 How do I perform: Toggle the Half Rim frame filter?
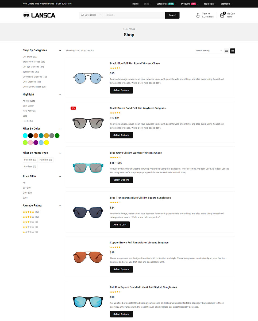[46, 160]
